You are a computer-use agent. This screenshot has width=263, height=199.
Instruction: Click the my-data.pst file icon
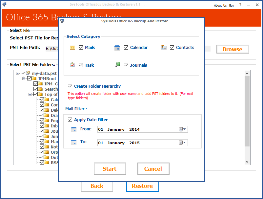point(28,73)
